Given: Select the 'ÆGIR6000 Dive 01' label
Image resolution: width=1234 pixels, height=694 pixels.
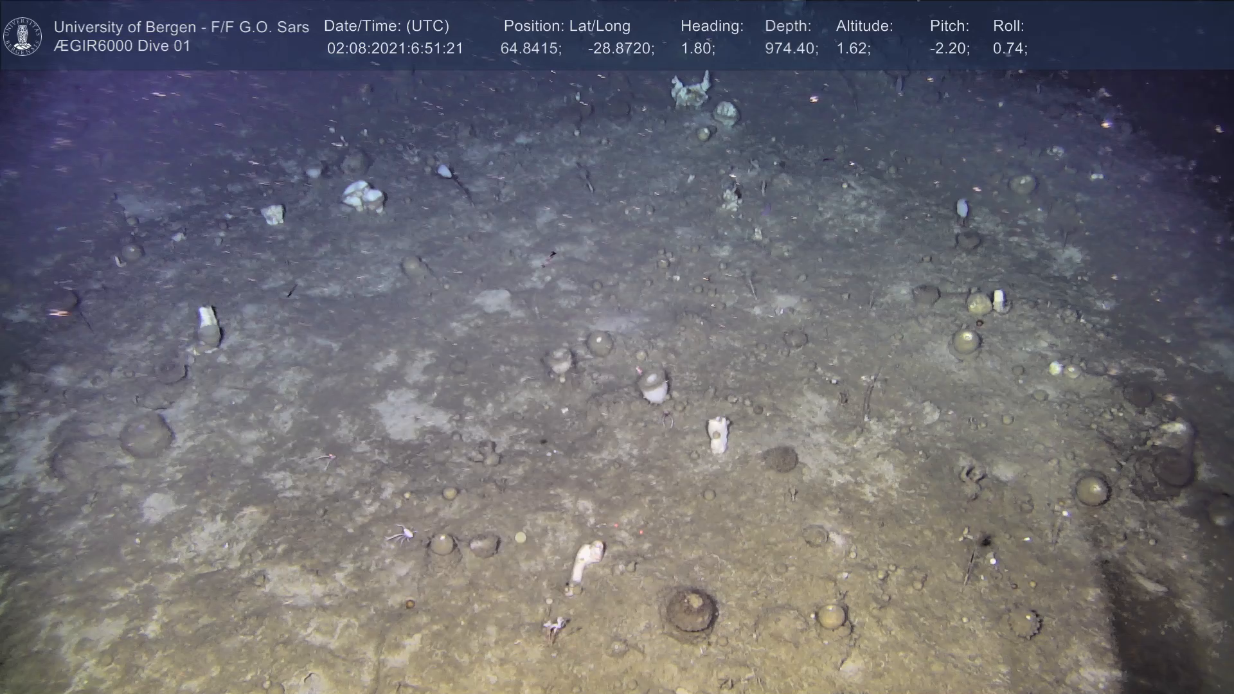Looking at the screenshot, I should pos(122,46).
